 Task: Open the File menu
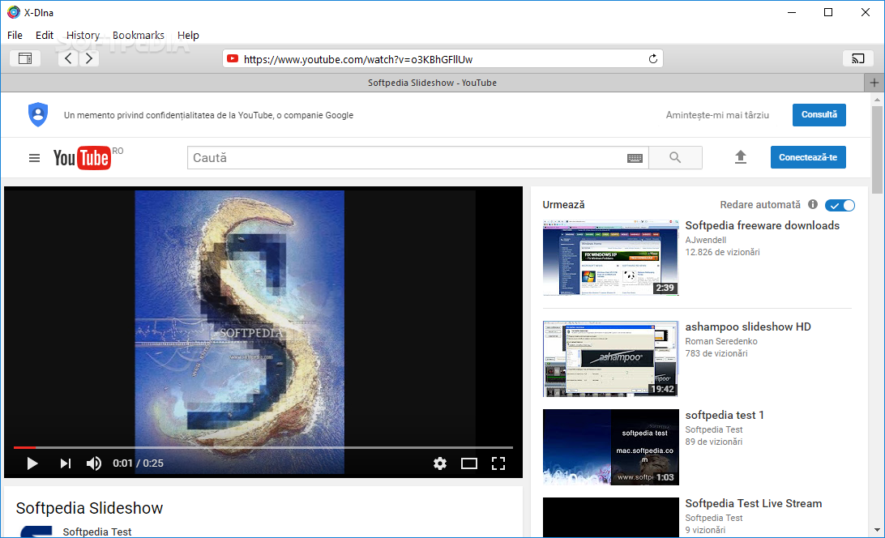tap(15, 35)
